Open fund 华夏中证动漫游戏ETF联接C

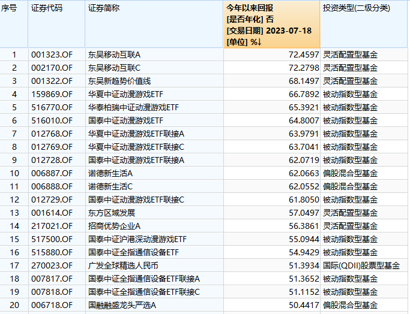[136, 147]
